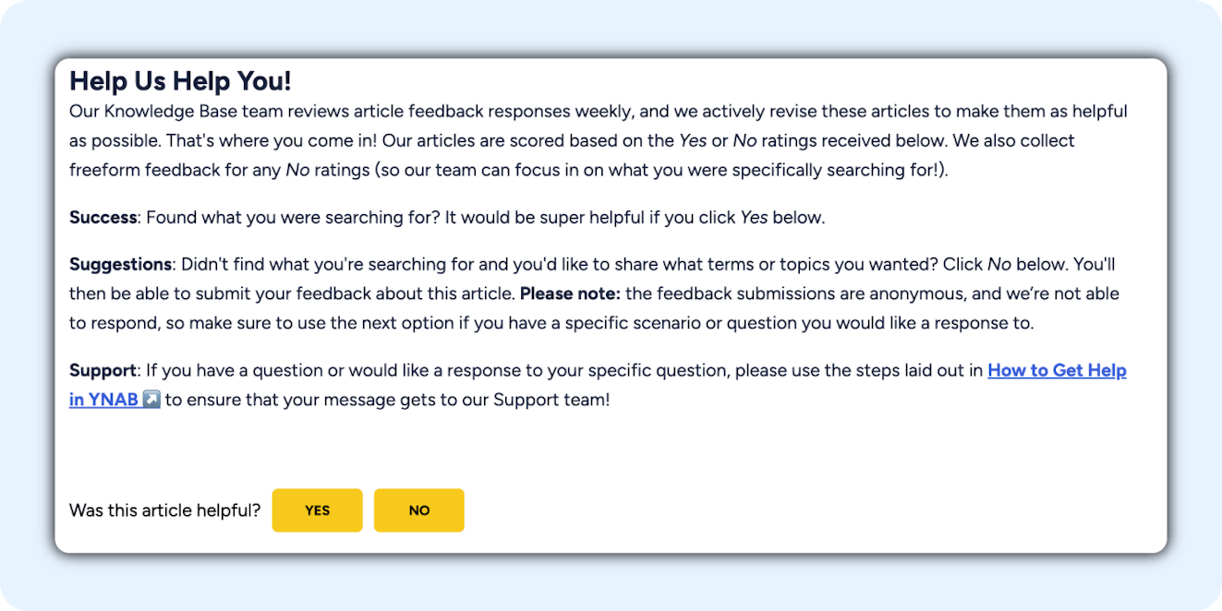This screenshot has width=1222, height=611.
Task: Click the external link arrow icon after YNAB
Action: point(151,401)
